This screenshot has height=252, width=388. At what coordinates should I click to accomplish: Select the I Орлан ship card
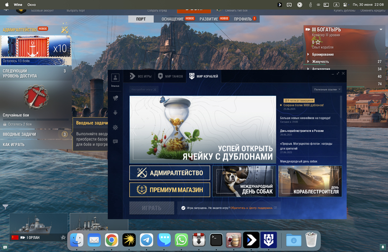pyautogui.click(x=38, y=227)
